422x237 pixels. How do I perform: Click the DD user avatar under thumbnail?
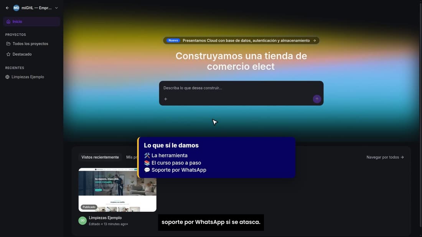coord(82,221)
